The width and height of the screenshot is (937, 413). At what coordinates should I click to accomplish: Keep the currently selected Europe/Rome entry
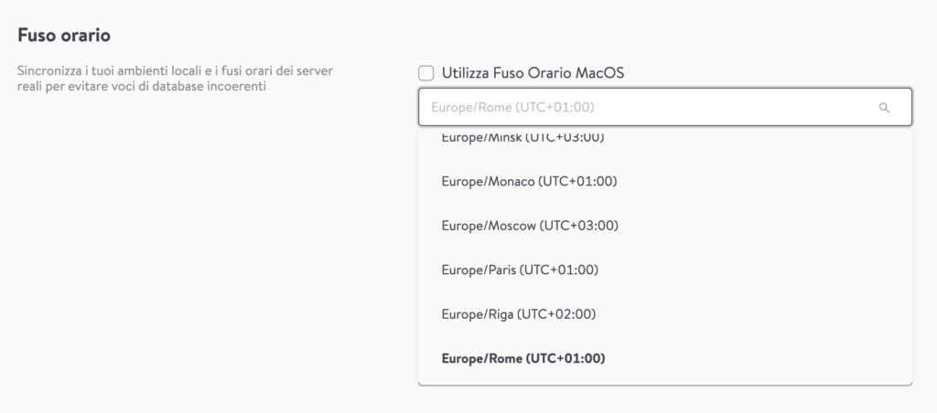(665, 359)
